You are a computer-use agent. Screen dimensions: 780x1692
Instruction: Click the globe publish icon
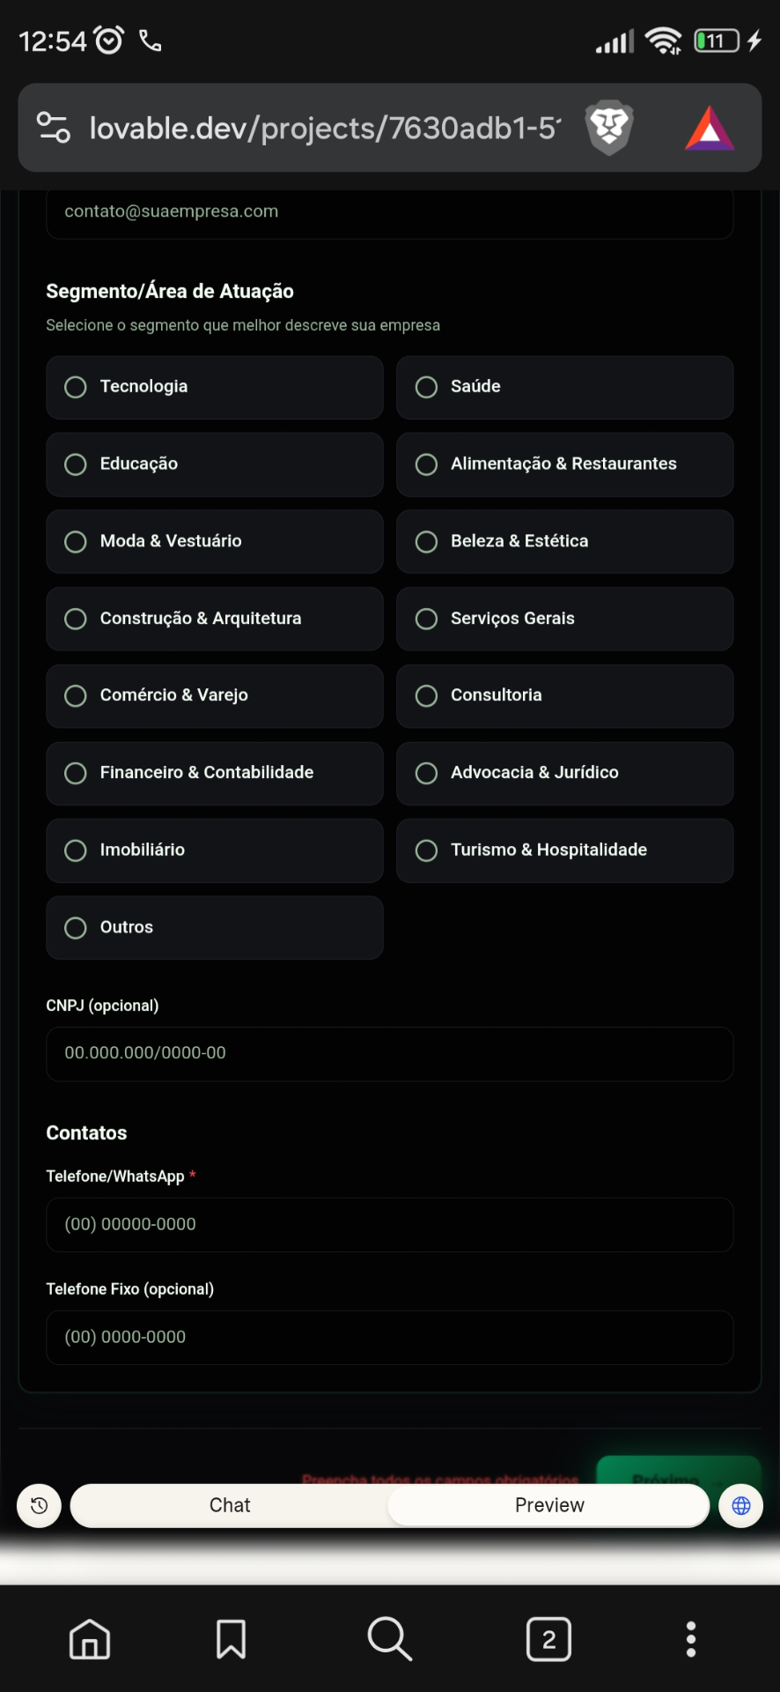[x=741, y=1505]
